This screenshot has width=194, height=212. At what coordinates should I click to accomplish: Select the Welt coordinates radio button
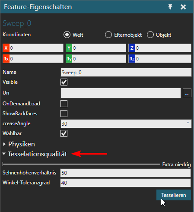click(x=67, y=35)
